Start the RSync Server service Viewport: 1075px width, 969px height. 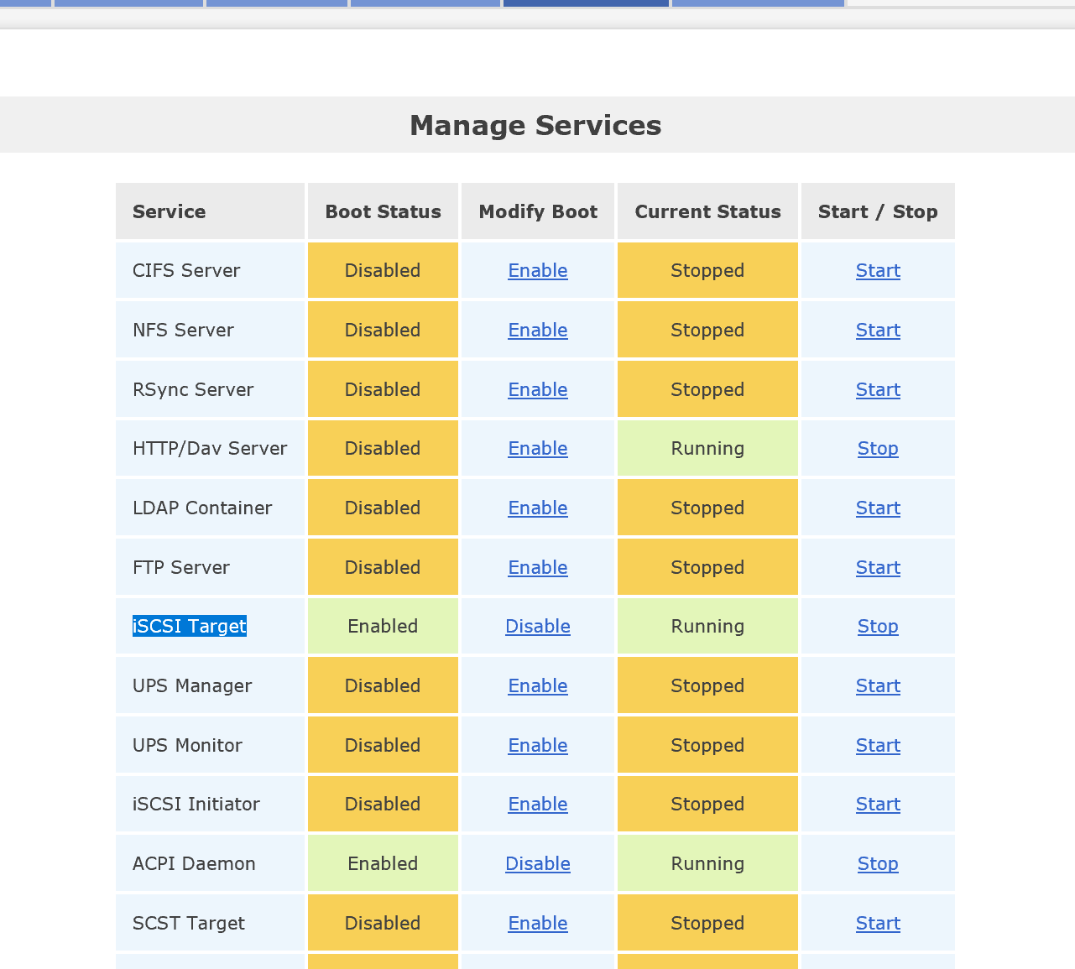click(878, 390)
